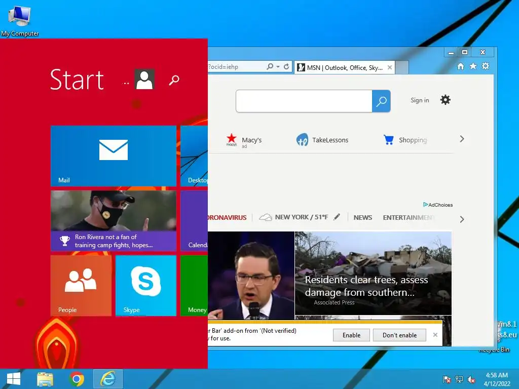
Task: Select Internet Explorer taskbar button
Action: 108,379
